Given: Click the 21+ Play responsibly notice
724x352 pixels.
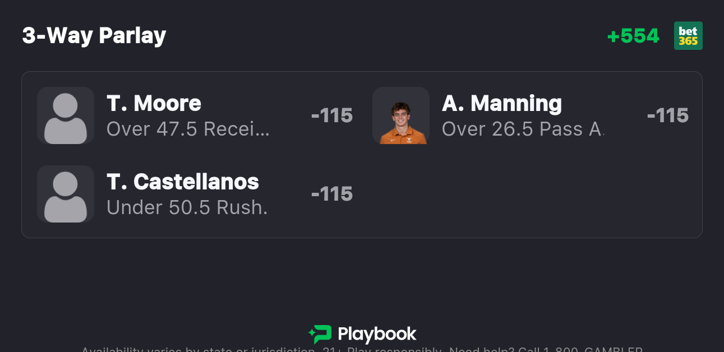Looking at the screenshot, I should tap(381, 350).
